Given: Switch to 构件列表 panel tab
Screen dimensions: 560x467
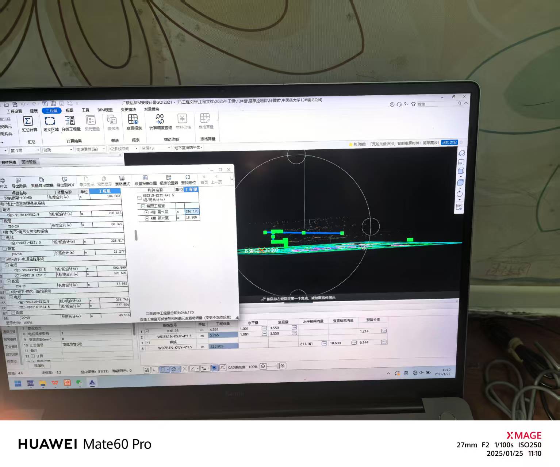Looking at the screenshot, I should tap(9, 162).
